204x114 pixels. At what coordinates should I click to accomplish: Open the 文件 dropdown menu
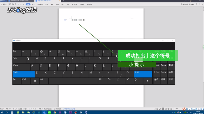coord(4,4)
